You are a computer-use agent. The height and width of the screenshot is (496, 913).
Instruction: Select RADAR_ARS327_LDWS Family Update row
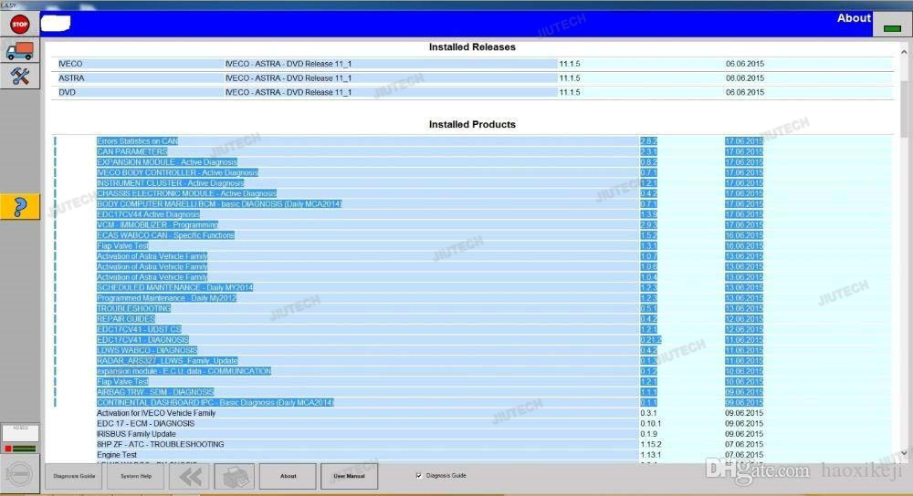(x=472, y=361)
